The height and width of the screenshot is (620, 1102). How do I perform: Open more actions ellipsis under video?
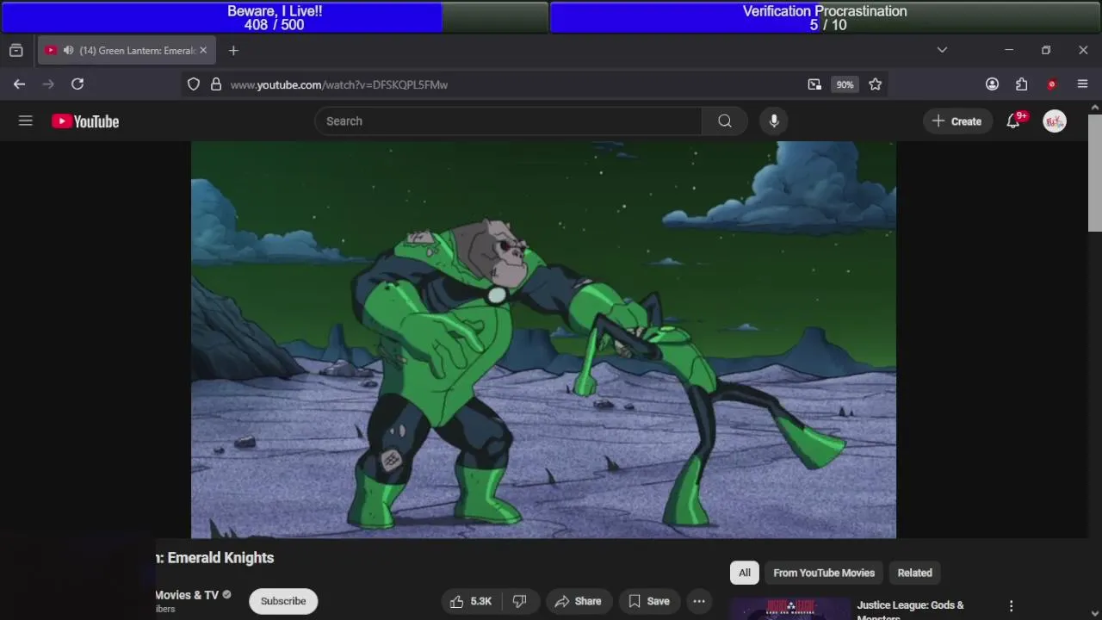699,601
